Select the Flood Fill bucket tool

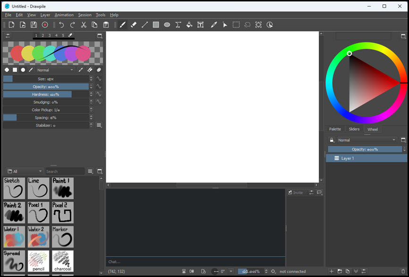[x=189, y=25]
